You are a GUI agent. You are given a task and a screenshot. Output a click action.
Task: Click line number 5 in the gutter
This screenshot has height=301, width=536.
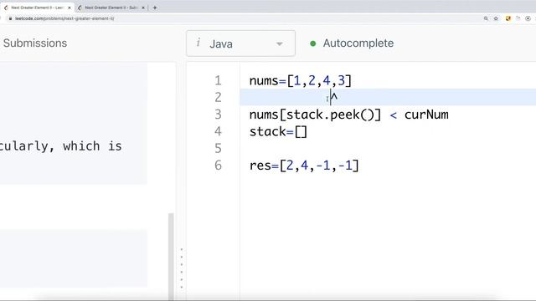218,149
